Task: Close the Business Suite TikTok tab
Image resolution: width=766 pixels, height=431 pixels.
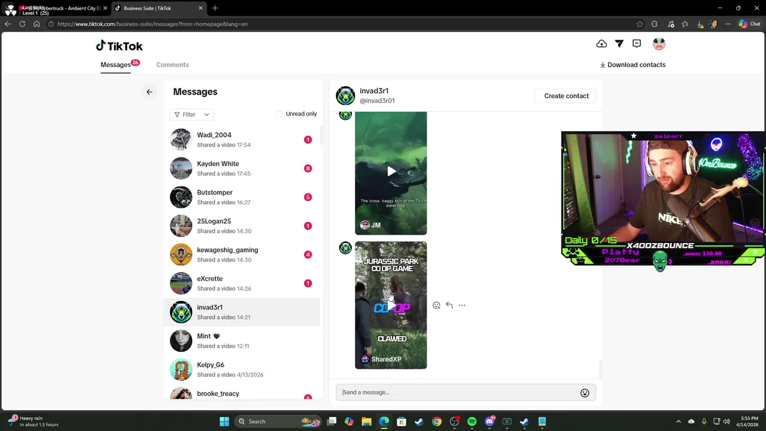Action: click(x=200, y=8)
